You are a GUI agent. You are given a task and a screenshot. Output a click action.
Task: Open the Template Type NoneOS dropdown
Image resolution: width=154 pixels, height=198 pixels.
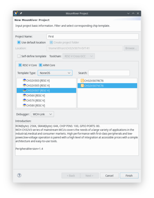pos(55,73)
